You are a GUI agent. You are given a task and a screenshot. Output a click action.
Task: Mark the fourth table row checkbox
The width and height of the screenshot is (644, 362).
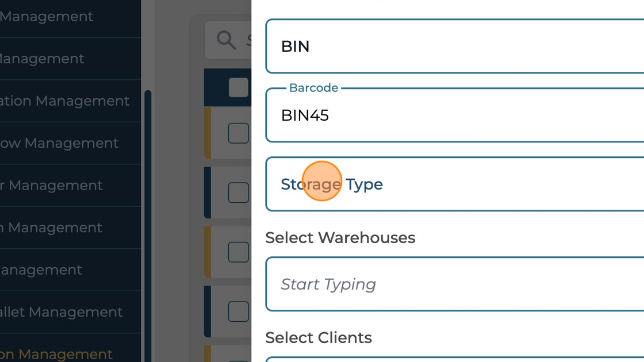click(238, 311)
